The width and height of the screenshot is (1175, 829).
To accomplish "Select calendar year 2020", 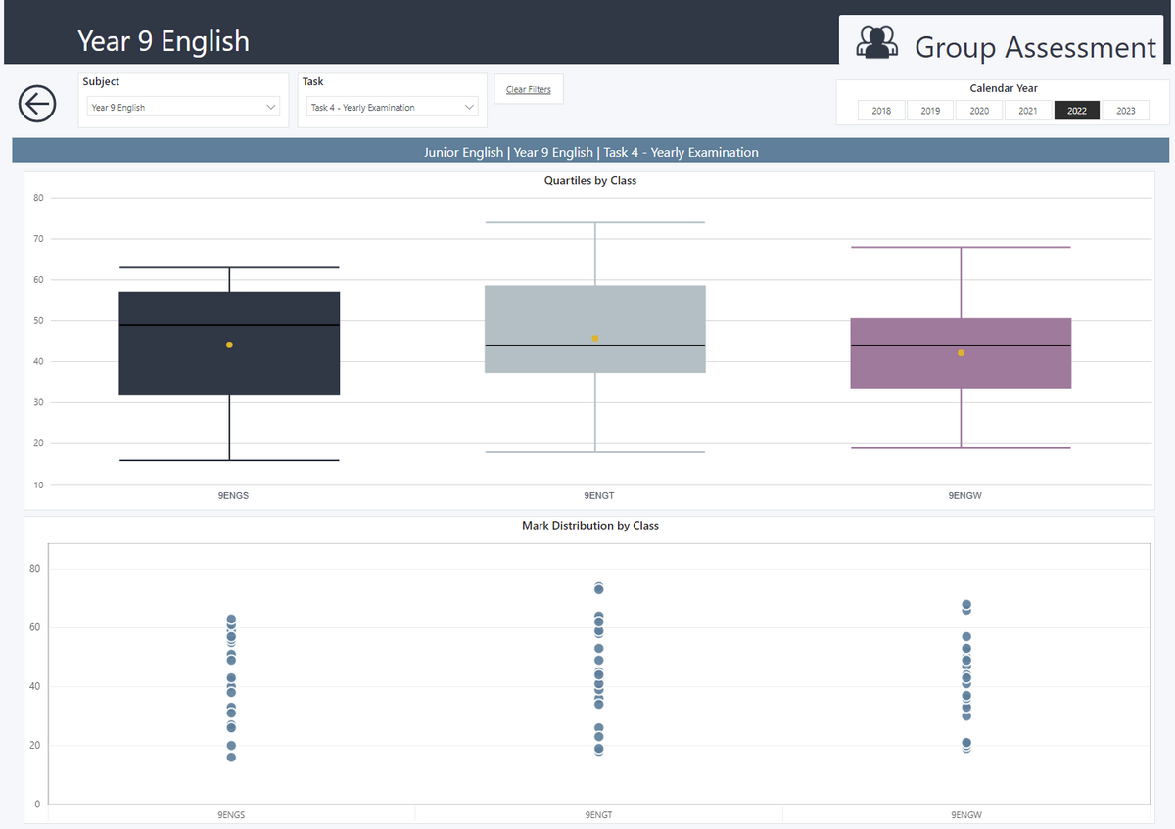I will pyautogui.click(x=979, y=111).
